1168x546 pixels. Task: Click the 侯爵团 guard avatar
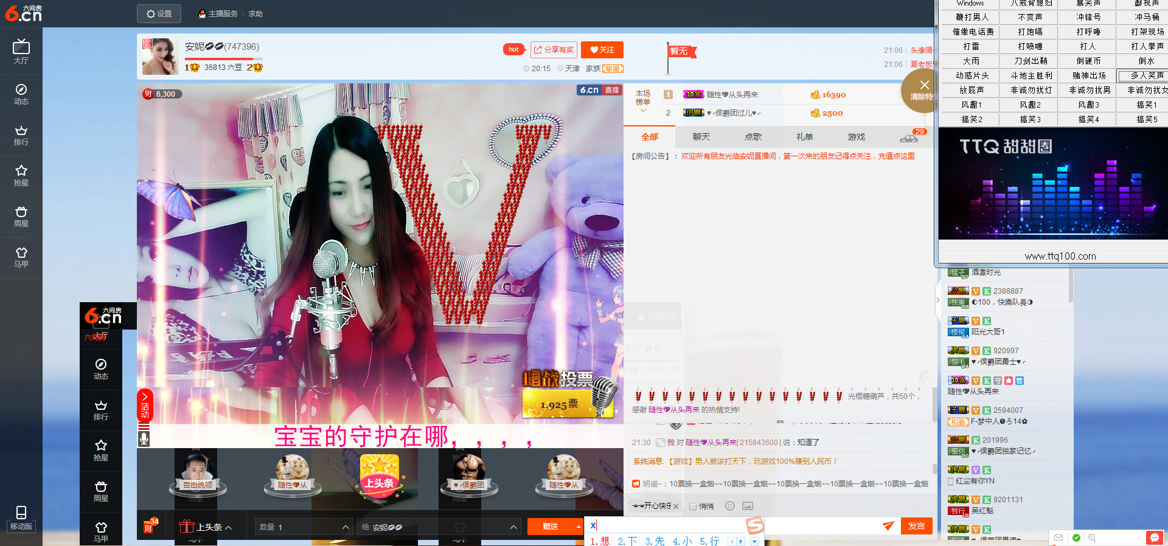coord(468,474)
